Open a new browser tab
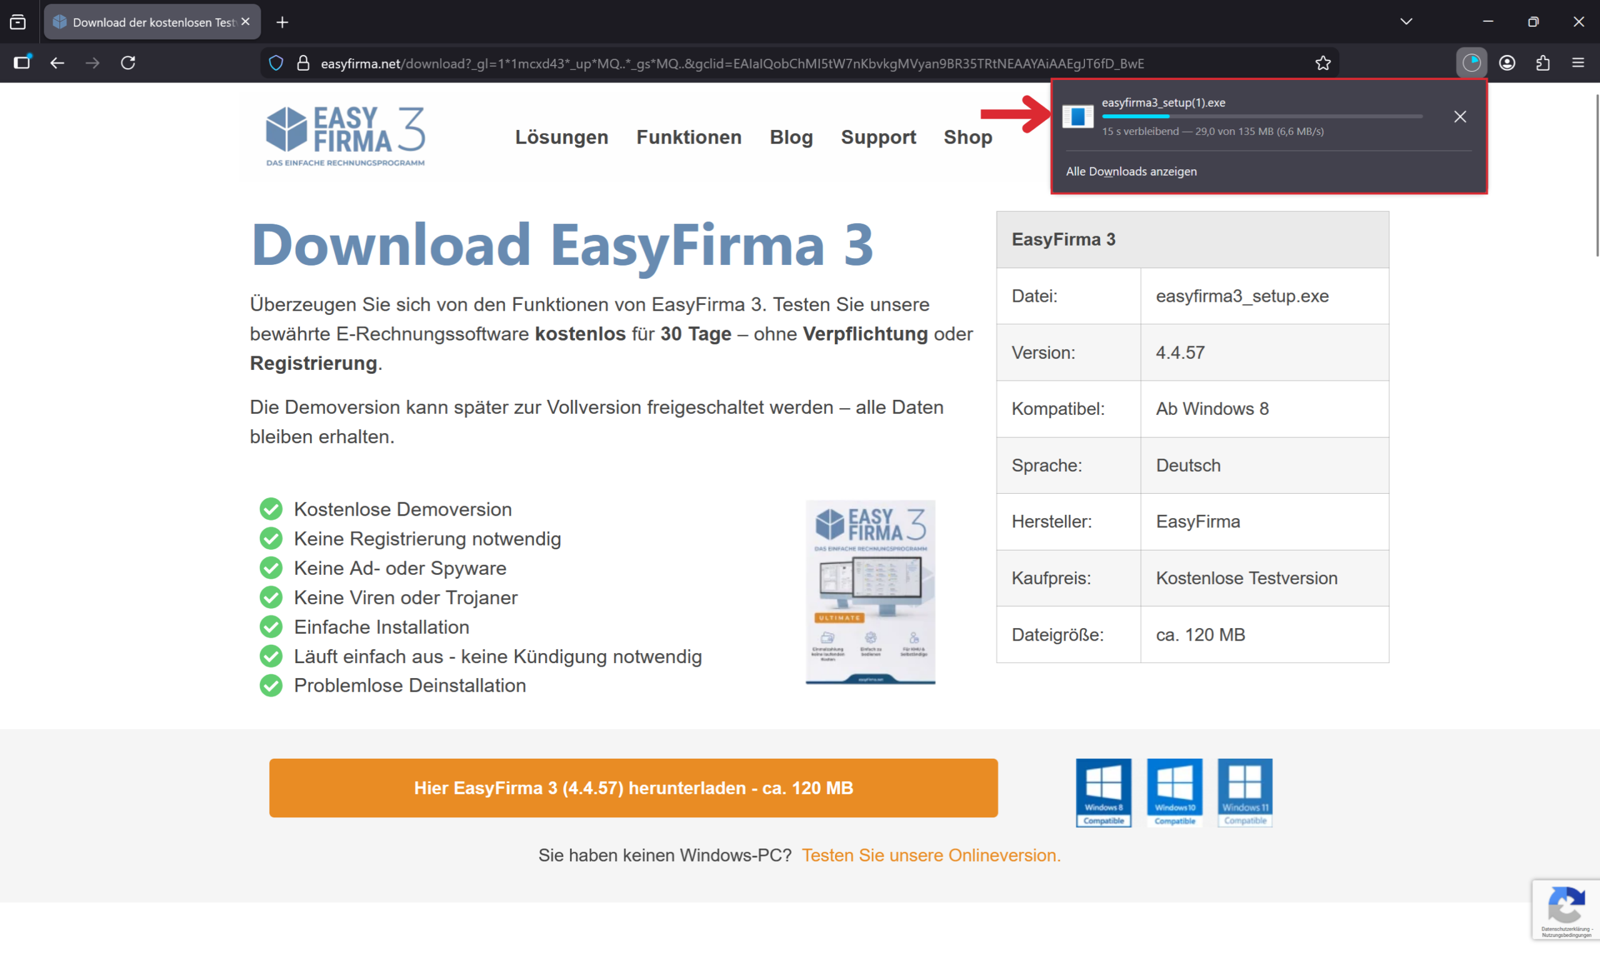The width and height of the screenshot is (1600, 953). tap(282, 22)
